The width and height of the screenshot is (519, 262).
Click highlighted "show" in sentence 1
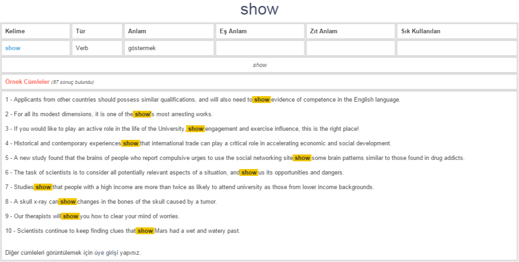click(262, 100)
